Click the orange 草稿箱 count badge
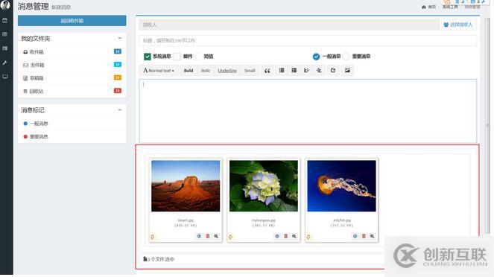 pyautogui.click(x=118, y=77)
